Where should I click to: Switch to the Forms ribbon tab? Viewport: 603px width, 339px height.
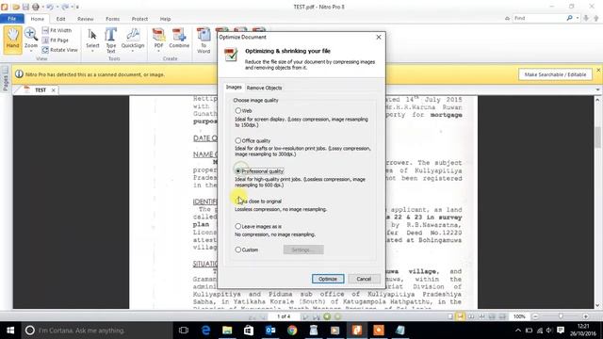pos(112,19)
